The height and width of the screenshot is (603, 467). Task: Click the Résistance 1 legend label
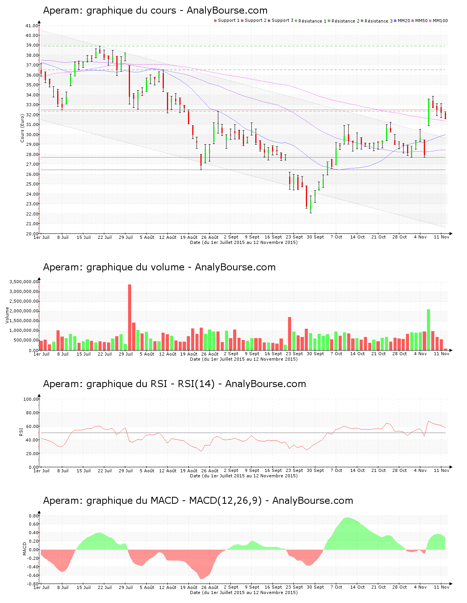[x=312, y=21]
